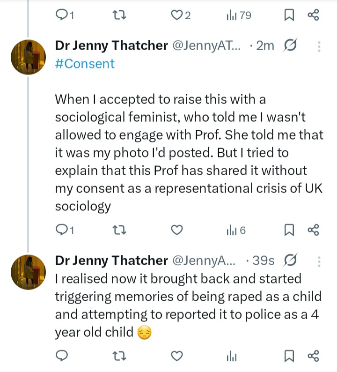
Task: Reply to the bottom 39s tweet
Action: tap(62, 356)
